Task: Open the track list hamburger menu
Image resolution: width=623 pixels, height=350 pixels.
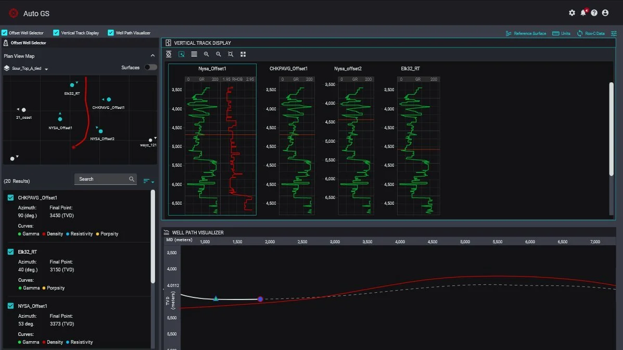Action: [194, 54]
